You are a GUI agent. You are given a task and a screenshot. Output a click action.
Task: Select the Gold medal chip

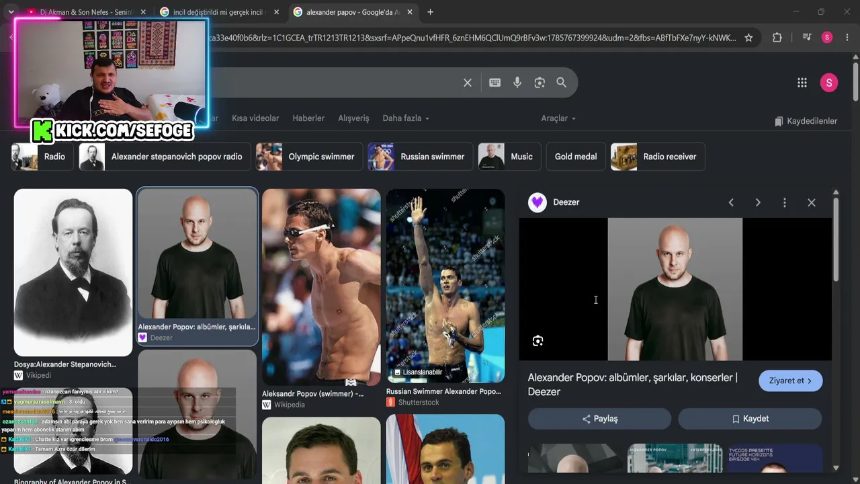coord(576,157)
